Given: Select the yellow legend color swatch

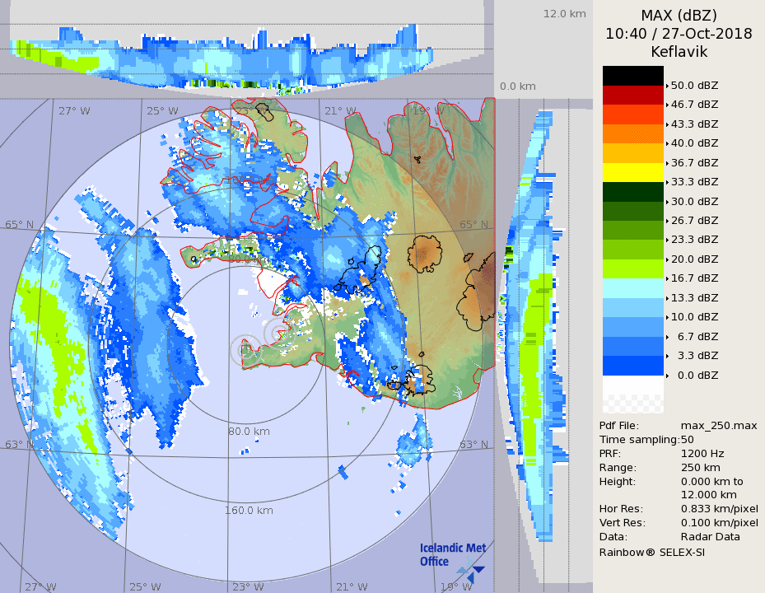Looking at the screenshot, I should tap(632, 172).
